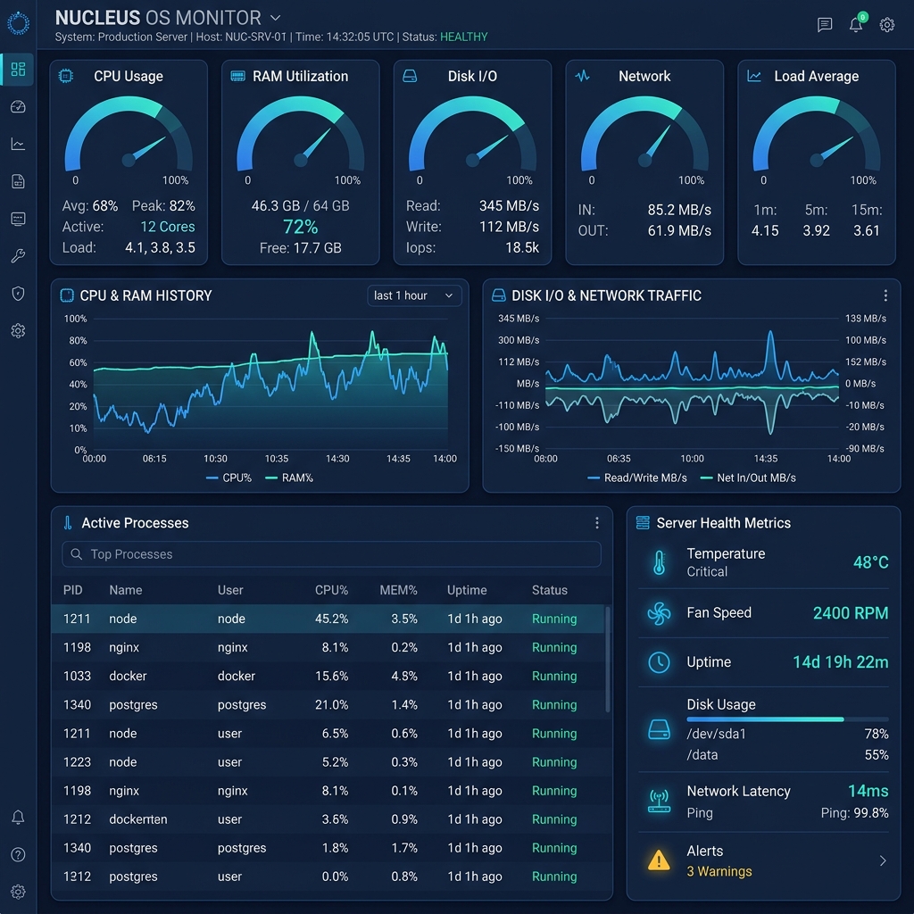Sort by the Name column header
The image size is (914, 914).
pos(125,590)
